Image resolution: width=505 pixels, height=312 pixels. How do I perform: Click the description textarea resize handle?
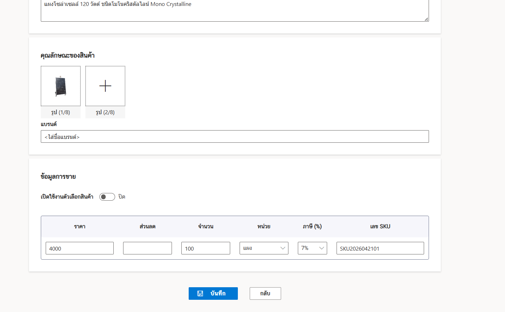pyautogui.click(x=426, y=19)
